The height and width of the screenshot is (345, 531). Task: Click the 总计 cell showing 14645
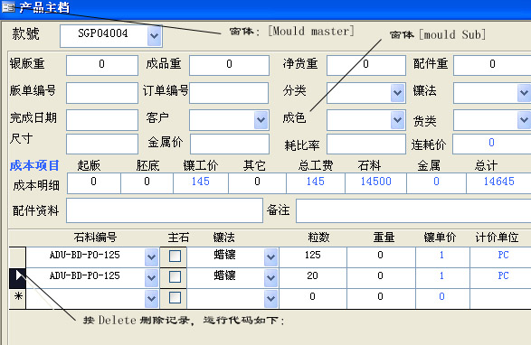coord(498,183)
